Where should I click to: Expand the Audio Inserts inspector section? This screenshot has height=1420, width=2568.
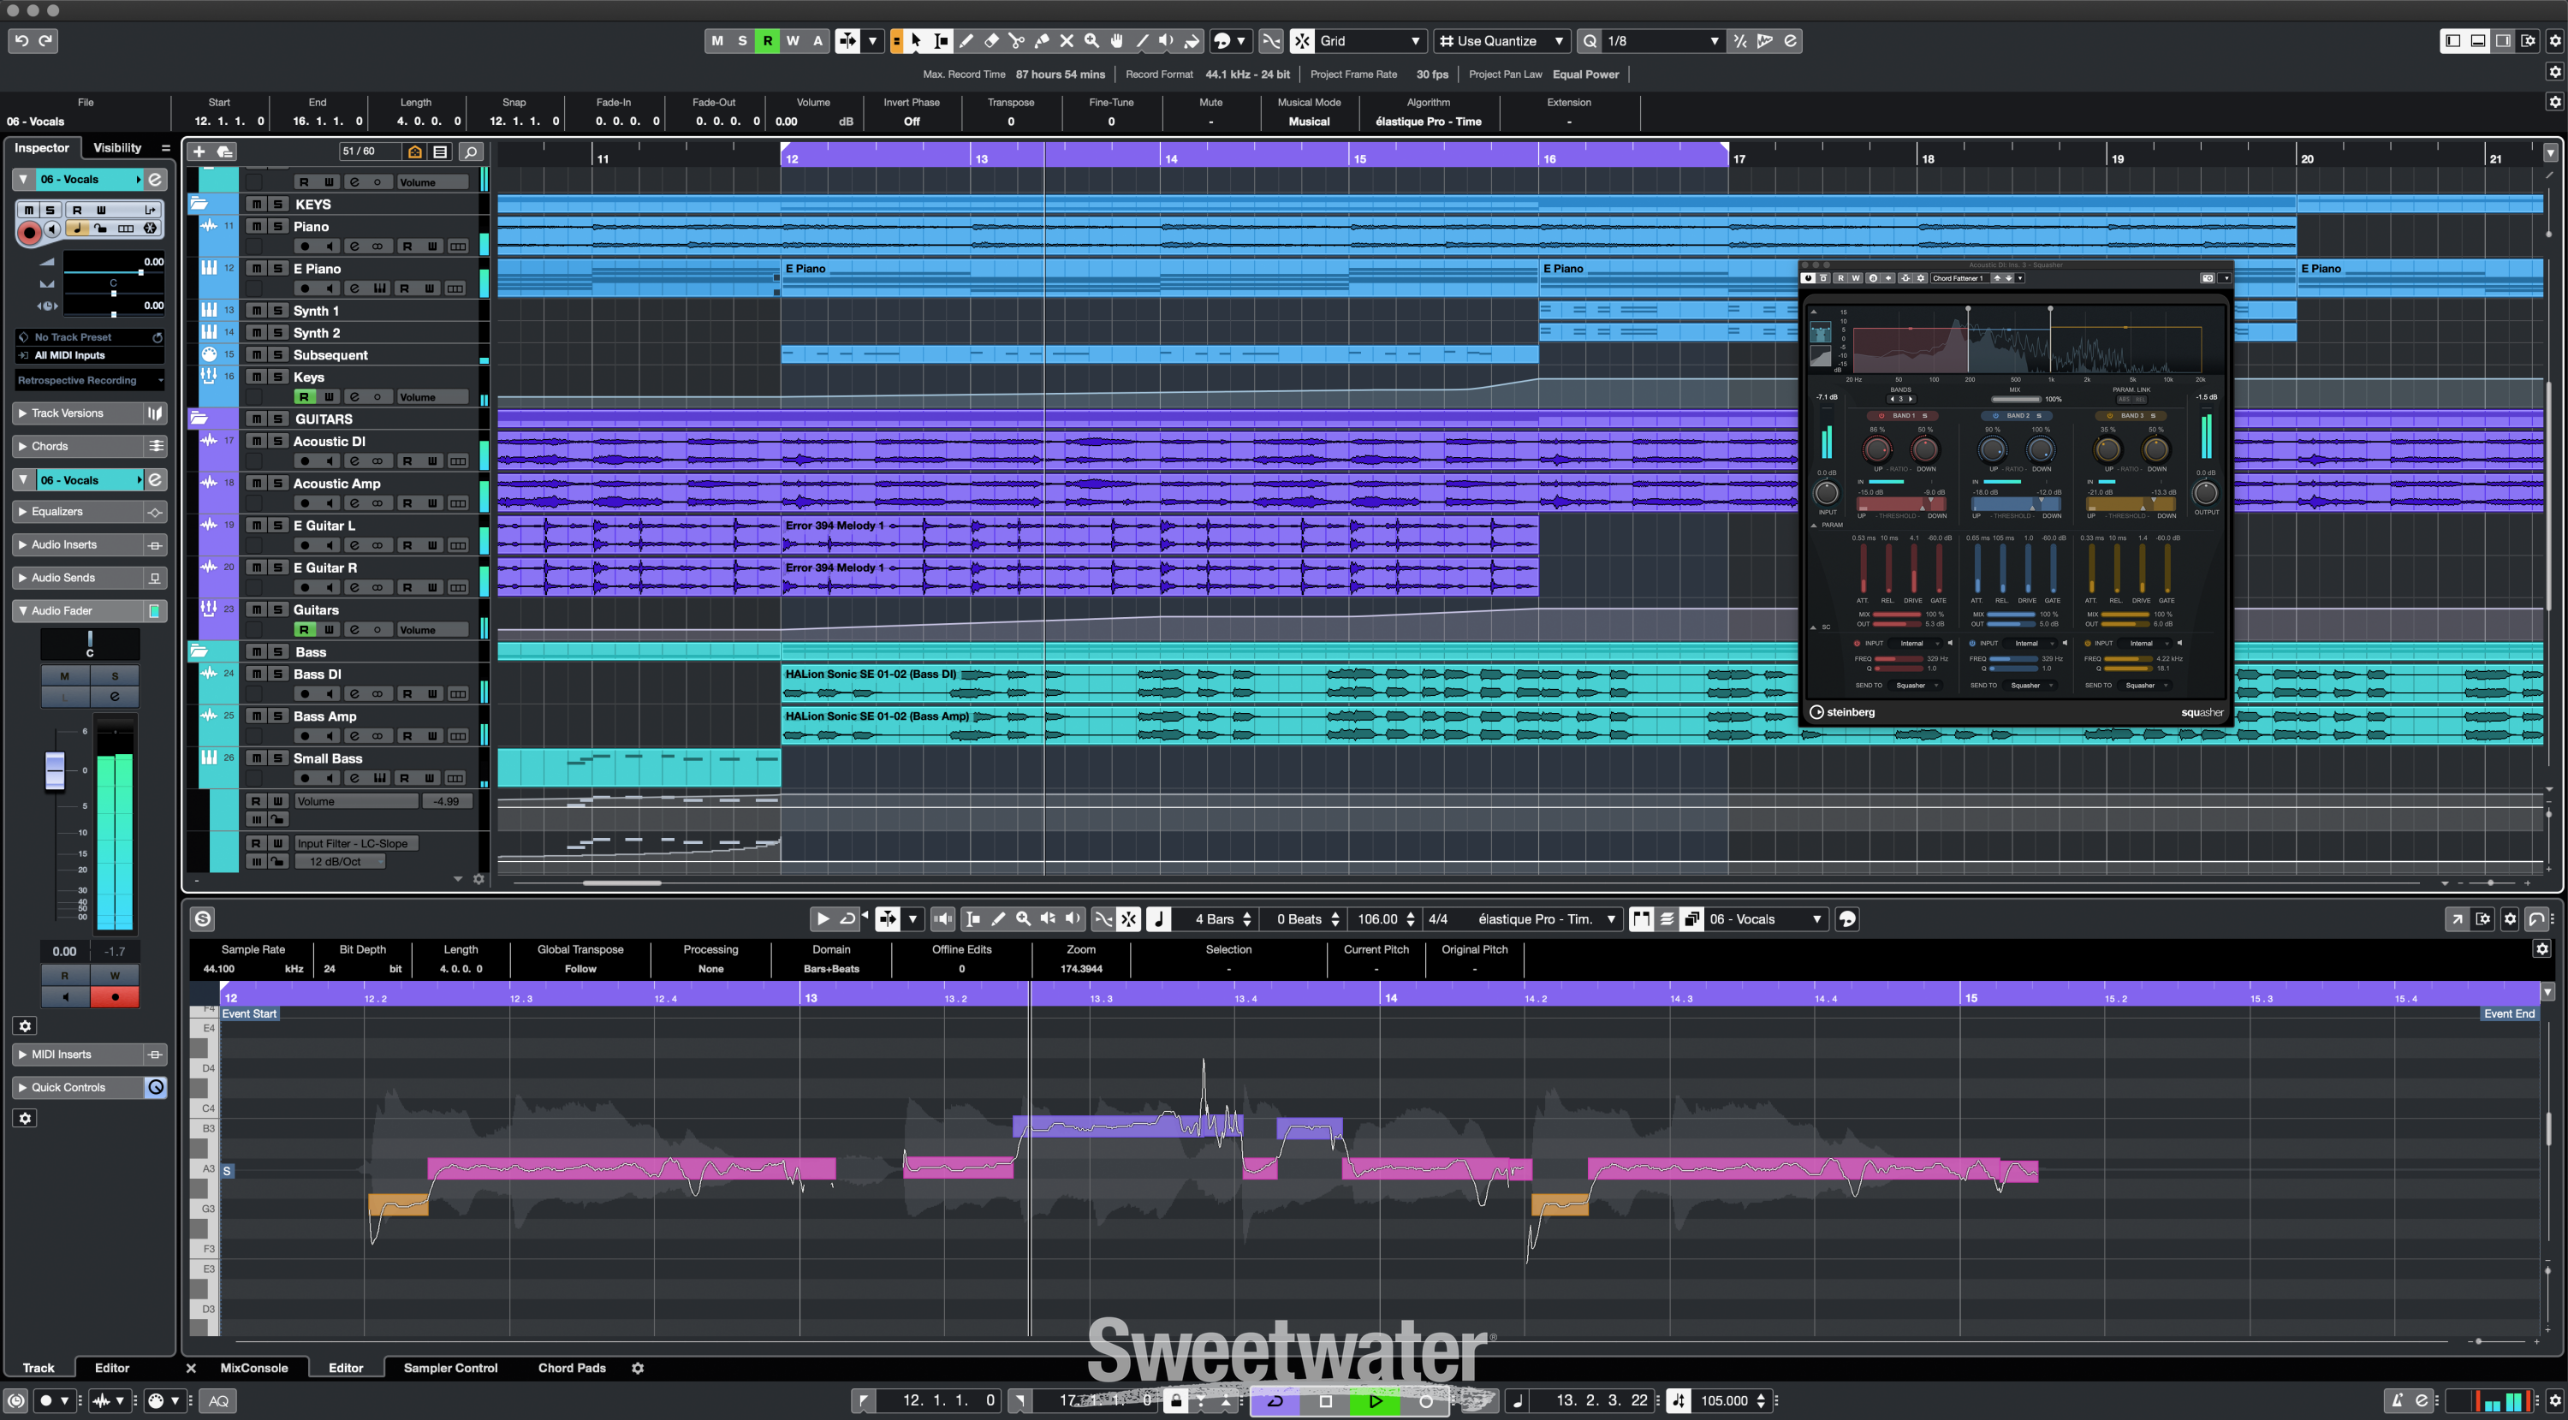point(79,545)
